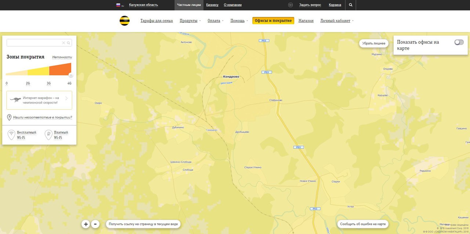Image resolution: width=470 pixels, height=234 pixels.
Task: Click the Новое Уткино label on map
Action: pyautogui.click(x=308, y=181)
